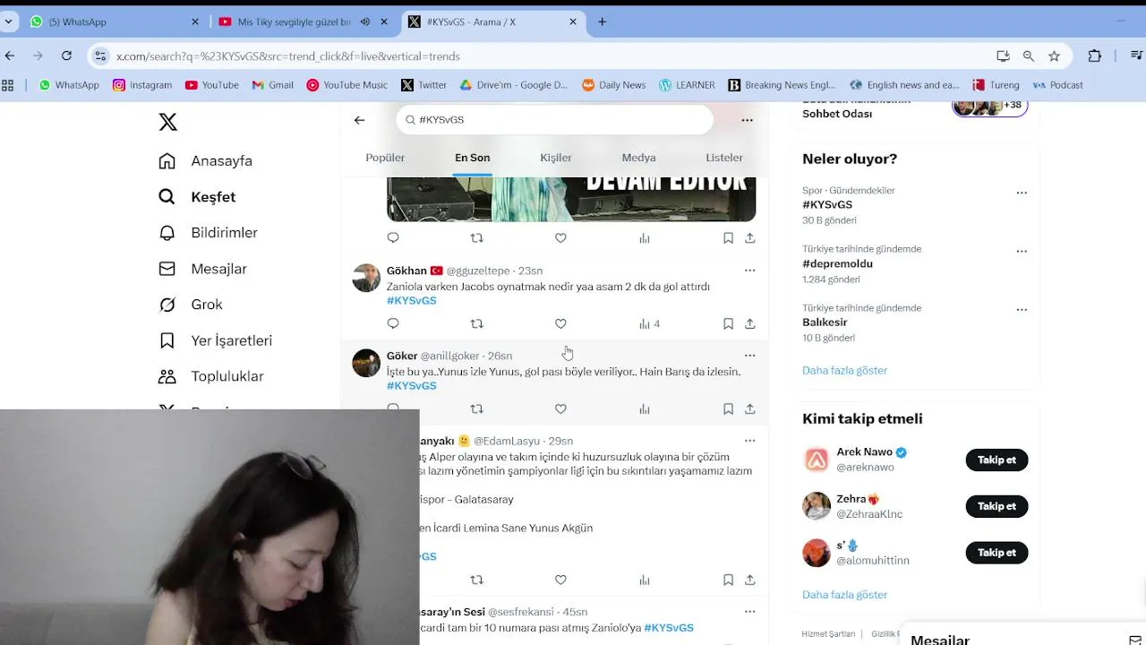Open options for #depremoldu trend
Screen dimensions: 1146x645
coord(1022,252)
